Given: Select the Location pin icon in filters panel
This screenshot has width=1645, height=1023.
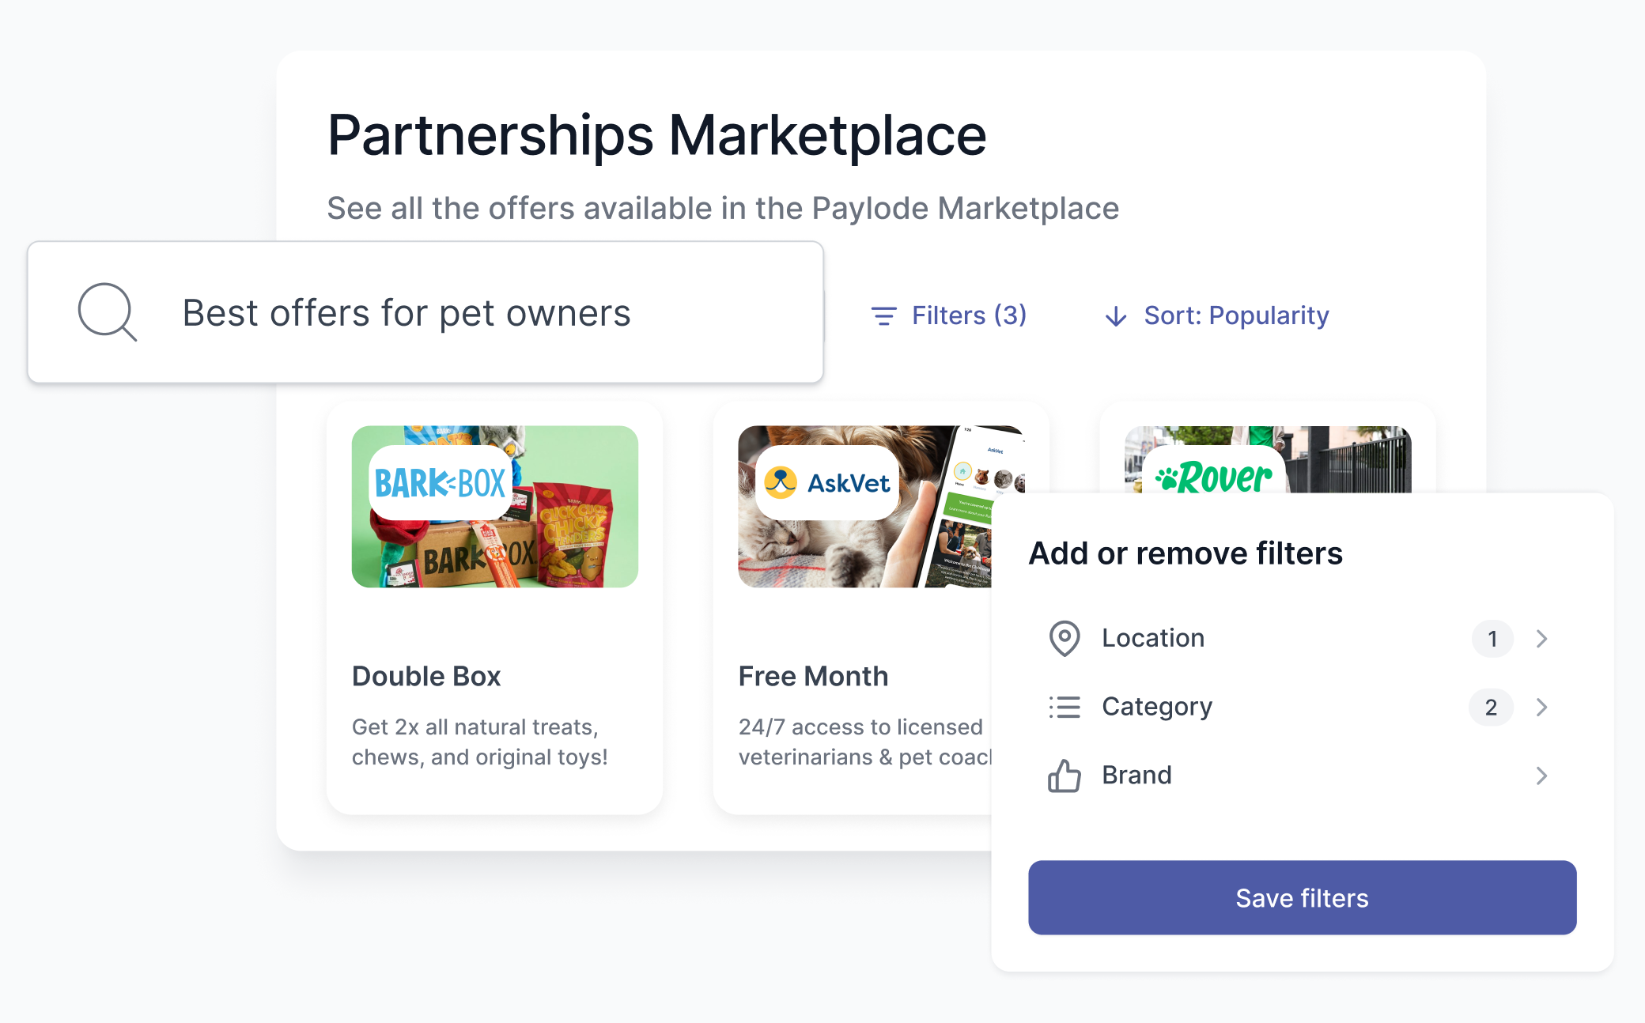Looking at the screenshot, I should coord(1065,638).
